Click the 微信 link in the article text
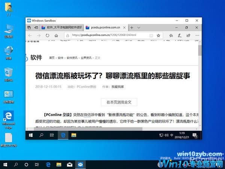This screenshot has height=169, width=225. pos(87,115)
